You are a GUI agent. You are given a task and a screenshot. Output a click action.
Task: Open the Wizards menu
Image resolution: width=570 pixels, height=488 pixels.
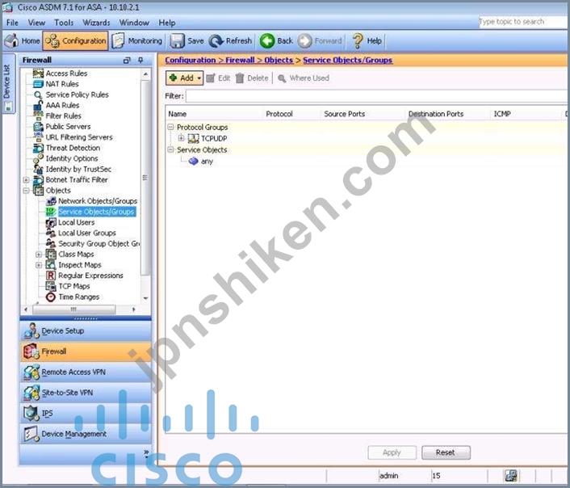[x=96, y=23]
